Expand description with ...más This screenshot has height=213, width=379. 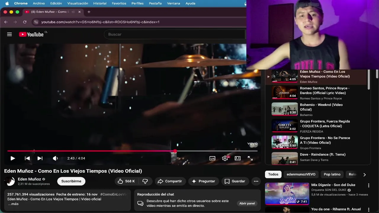pyautogui.click(x=13, y=204)
